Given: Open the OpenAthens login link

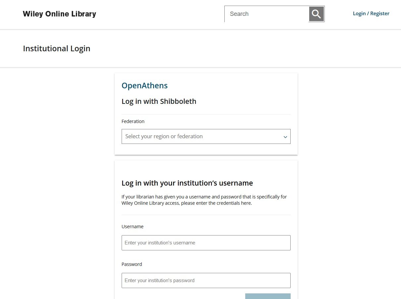Looking at the screenshot, I should coord(144,85).
